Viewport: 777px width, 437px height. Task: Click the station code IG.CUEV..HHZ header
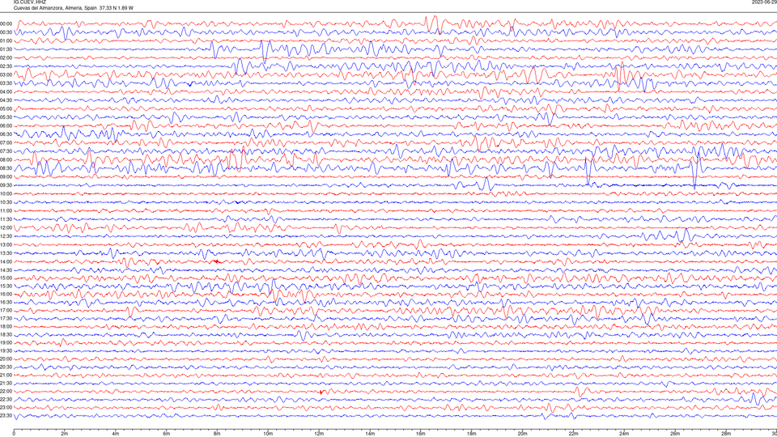point(30,2)
